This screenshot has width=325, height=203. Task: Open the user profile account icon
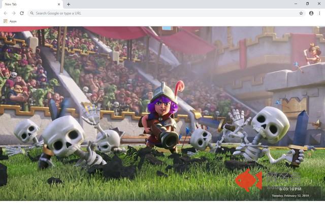pos(311,13)
